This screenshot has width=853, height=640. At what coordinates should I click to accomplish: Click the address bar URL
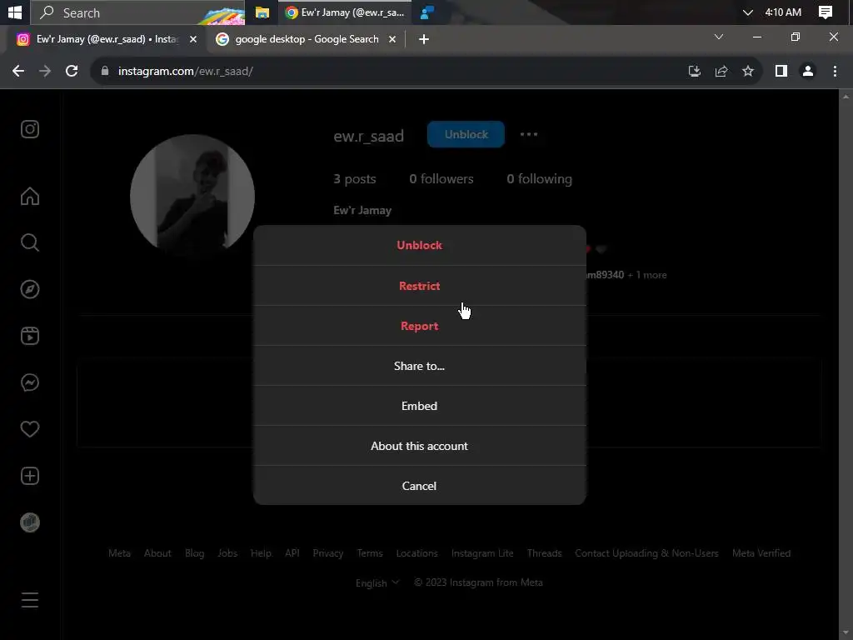tap(186, 72)
